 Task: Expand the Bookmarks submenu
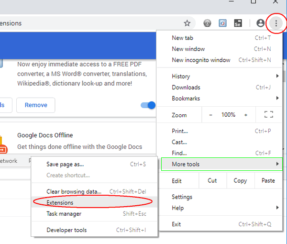tap(219, 98)
